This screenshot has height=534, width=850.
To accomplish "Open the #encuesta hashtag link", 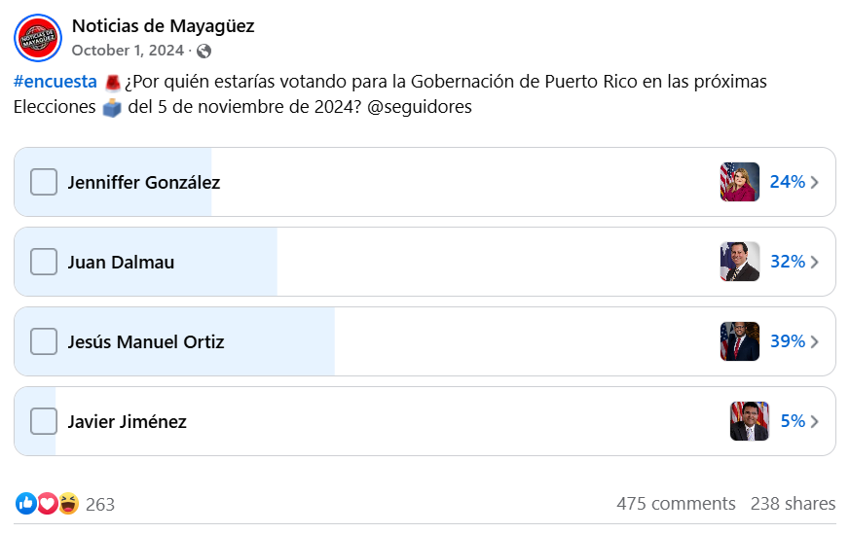I will coord(55,82).
